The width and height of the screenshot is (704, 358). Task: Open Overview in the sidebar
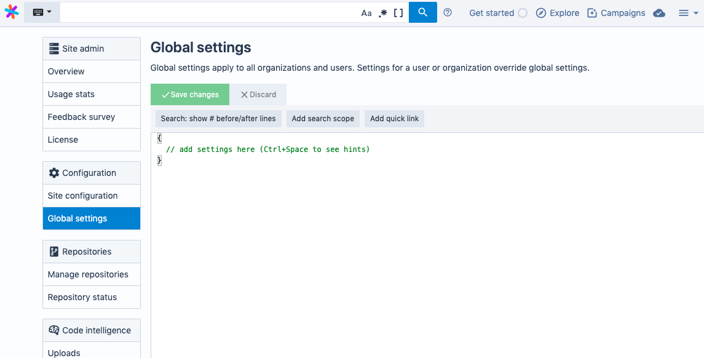pos(92,71)
